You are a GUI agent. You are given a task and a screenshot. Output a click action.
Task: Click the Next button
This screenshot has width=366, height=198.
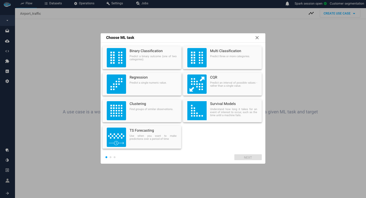[248, 157]
